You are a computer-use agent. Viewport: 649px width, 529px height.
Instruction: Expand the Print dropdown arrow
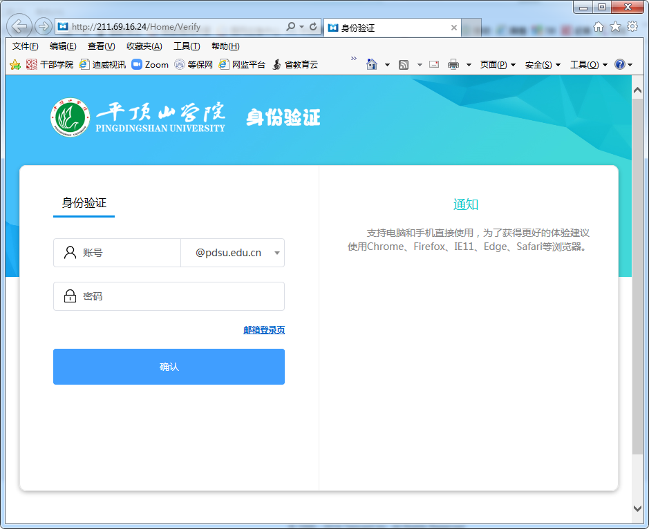469,65
